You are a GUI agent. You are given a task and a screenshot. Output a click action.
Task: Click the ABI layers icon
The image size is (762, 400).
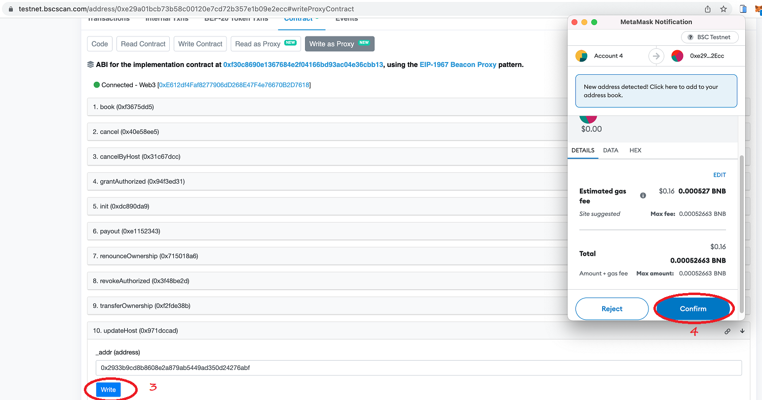click(x=90, y=65)
